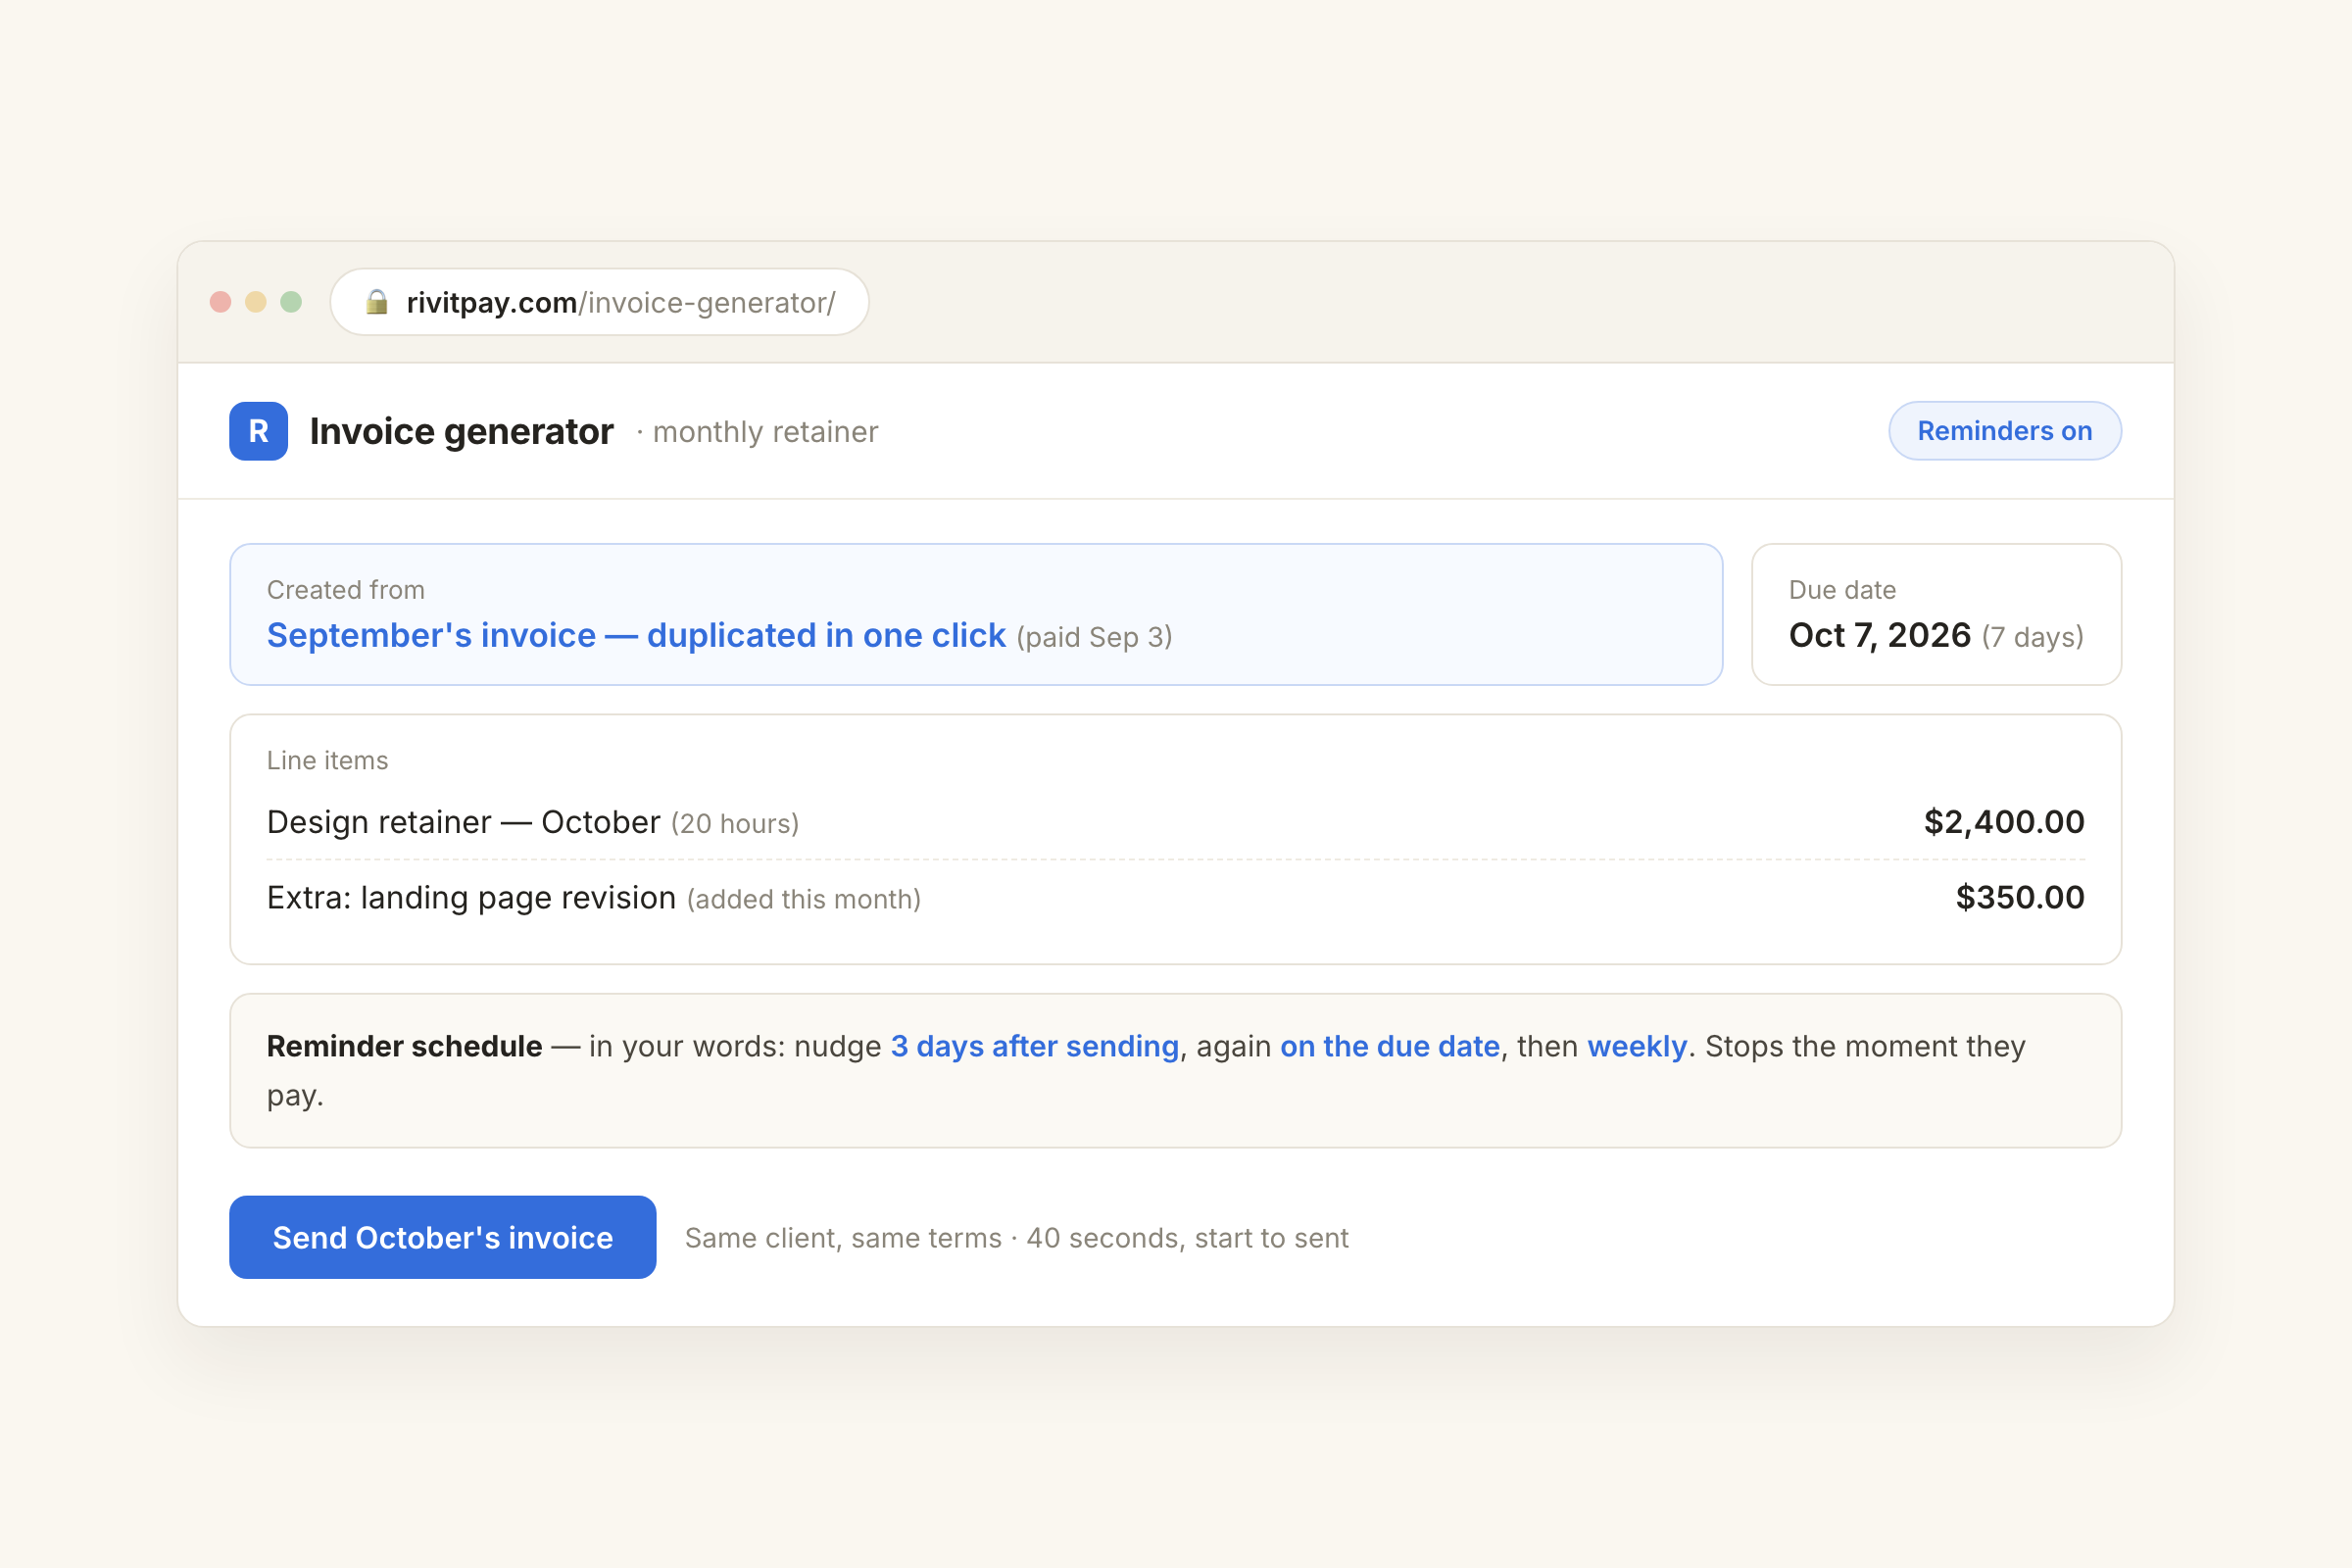
Task: Edit the 3 days after sending rule
Action: [1035, 1046]
